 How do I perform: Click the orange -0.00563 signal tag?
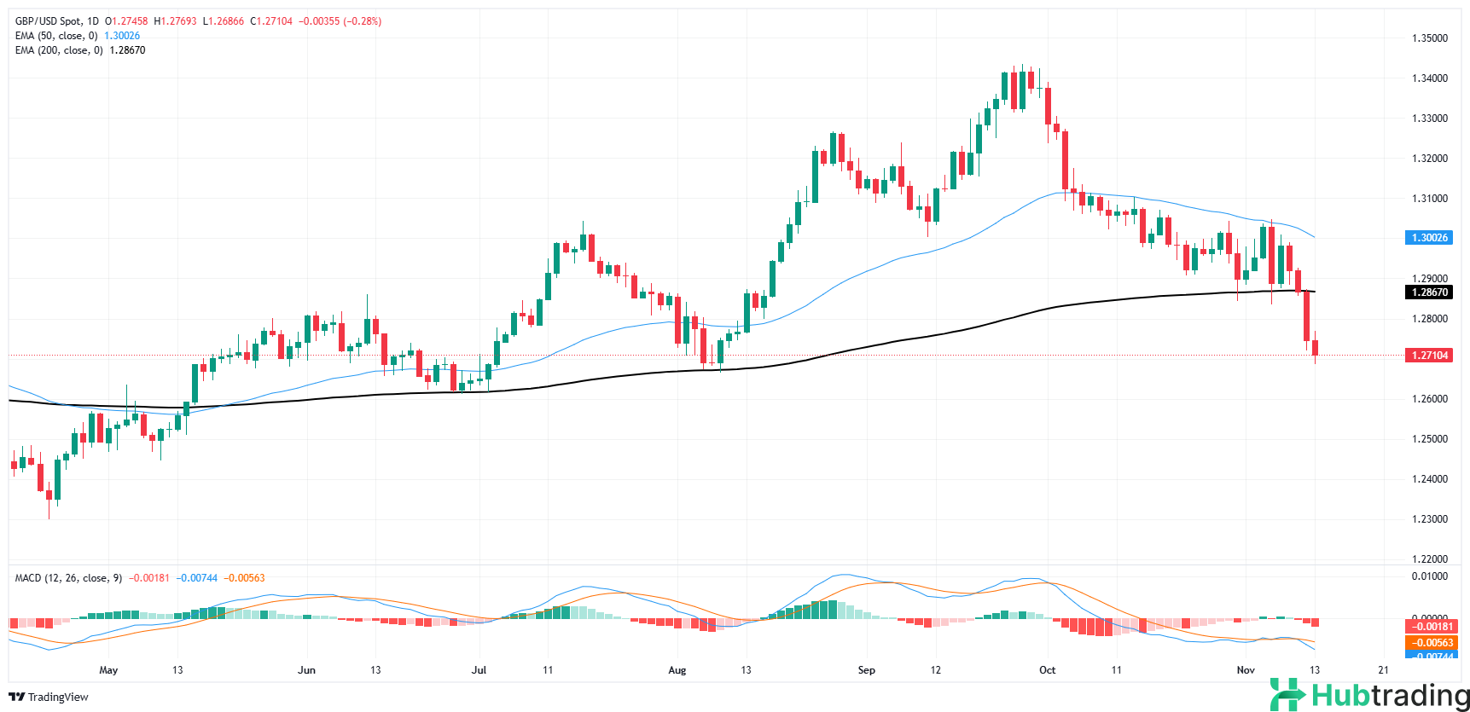point(1428,643)
